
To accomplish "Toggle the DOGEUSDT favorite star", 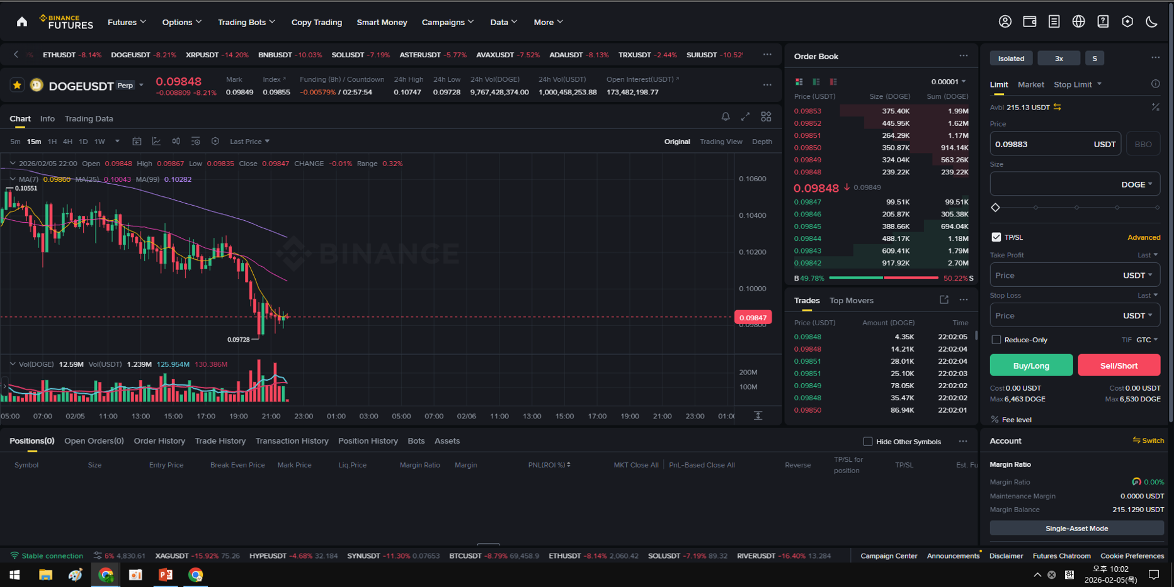I will [x=17, y=85].
